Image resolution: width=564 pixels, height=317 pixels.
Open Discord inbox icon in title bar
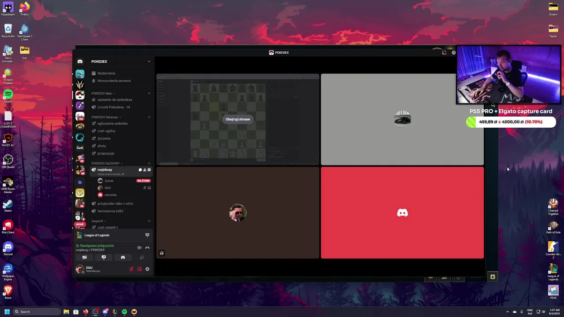click(x=444, y=53)
